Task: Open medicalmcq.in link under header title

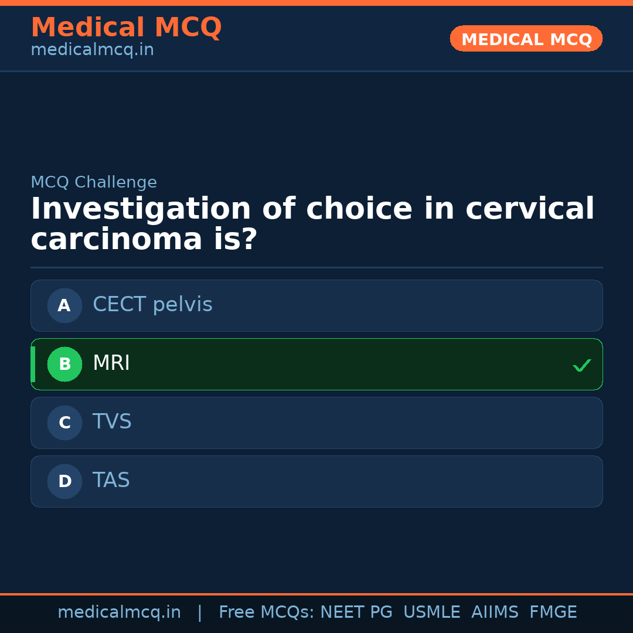Action: click(92, 50)
